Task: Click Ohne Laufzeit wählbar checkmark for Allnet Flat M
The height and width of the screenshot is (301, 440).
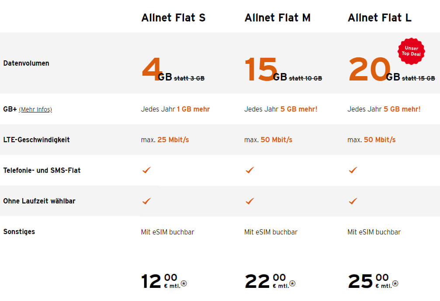Action: click(249, 201)
